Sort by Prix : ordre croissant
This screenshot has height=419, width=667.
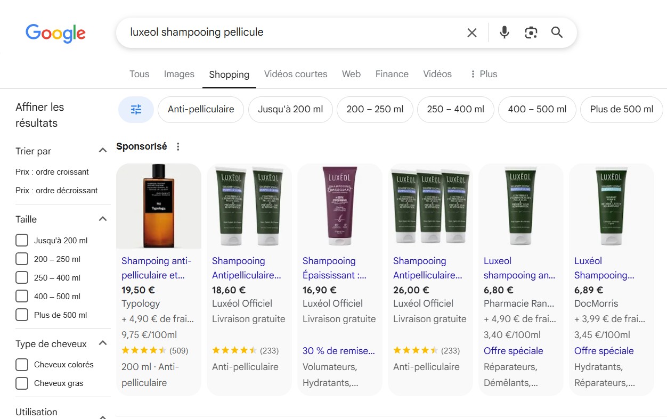point(52,172)
